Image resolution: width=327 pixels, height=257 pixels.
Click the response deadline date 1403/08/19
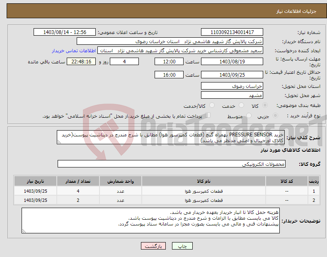point(232,61)
